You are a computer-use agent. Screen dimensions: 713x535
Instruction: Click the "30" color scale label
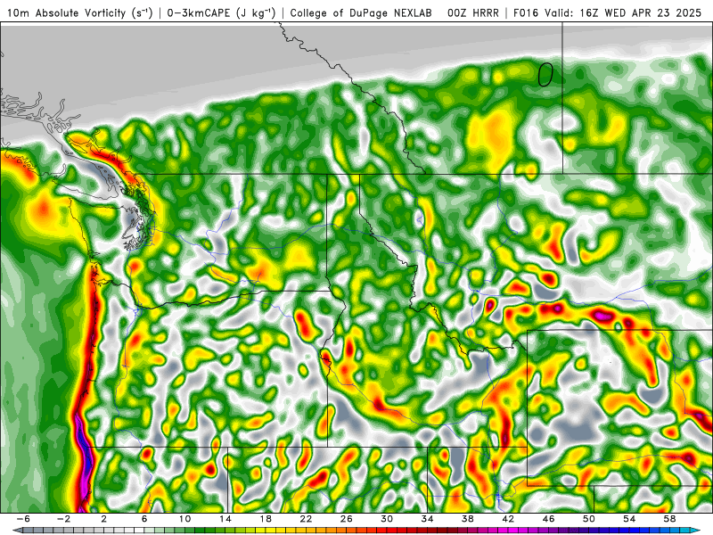[387, 519]
